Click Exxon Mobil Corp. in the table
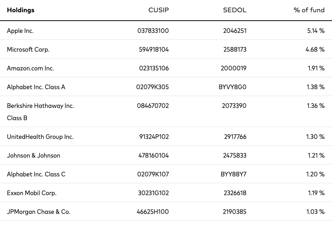332x225 pixels. tap(31, 193)
